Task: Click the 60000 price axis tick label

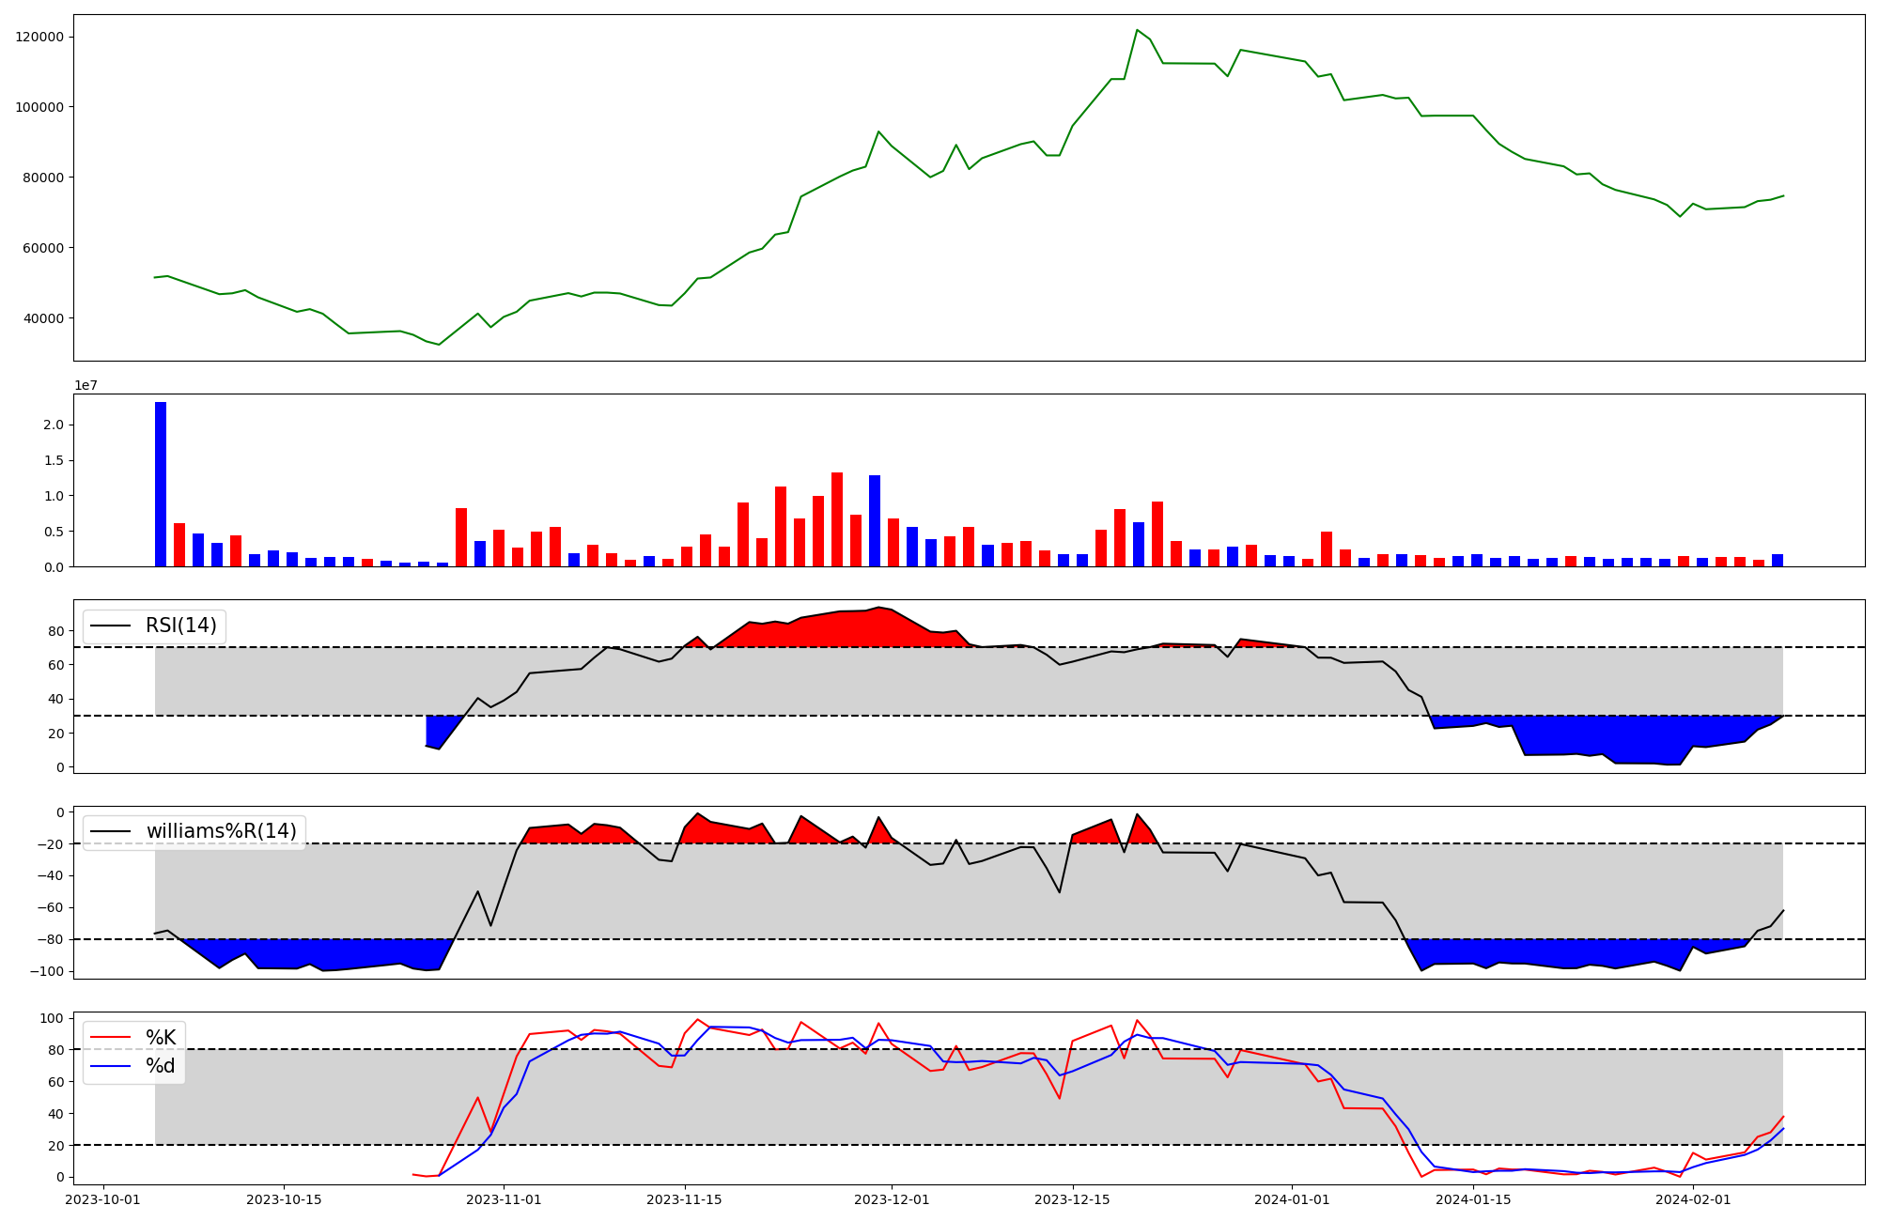Action: click(43, 248)
